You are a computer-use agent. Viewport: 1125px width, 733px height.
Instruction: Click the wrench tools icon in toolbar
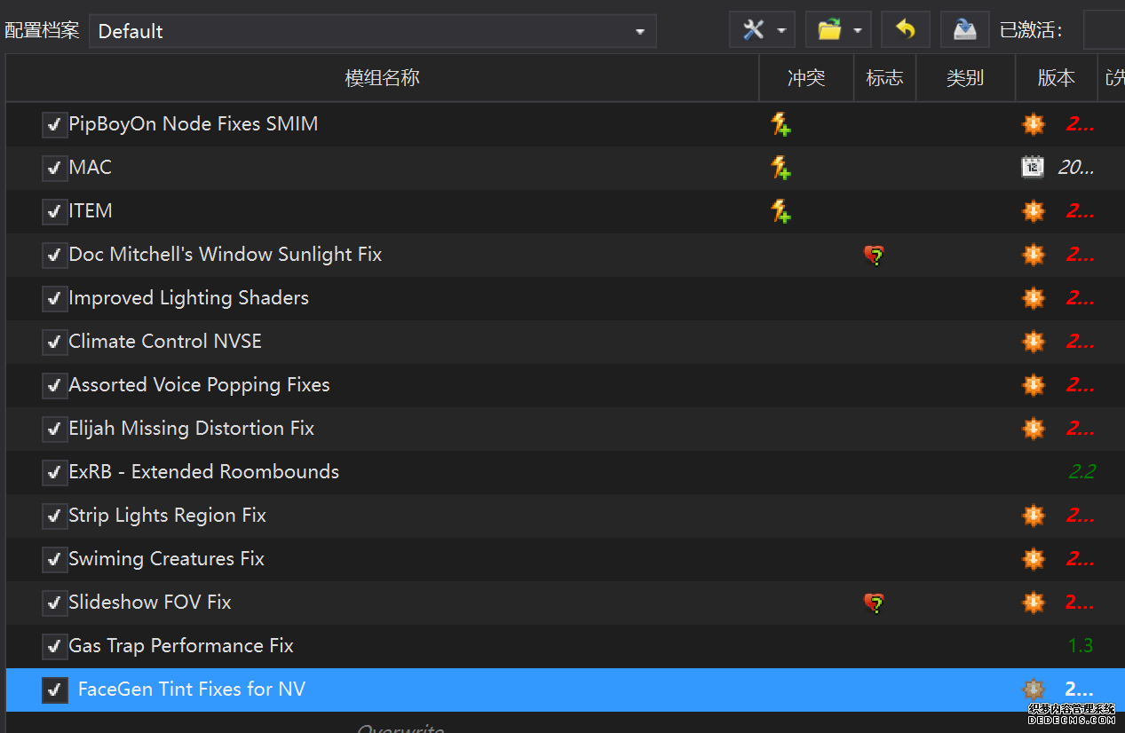[x=753, y=30]
